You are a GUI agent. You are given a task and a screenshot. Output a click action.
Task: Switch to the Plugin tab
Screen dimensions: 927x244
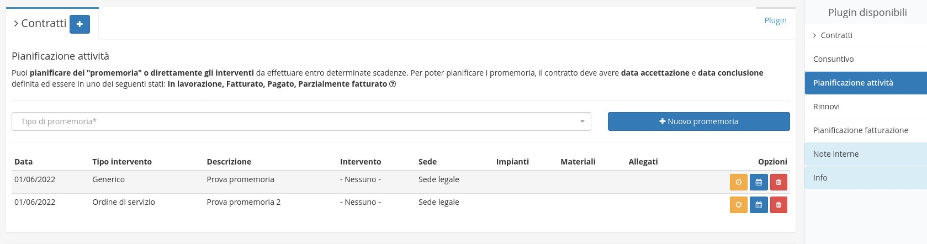775,20
